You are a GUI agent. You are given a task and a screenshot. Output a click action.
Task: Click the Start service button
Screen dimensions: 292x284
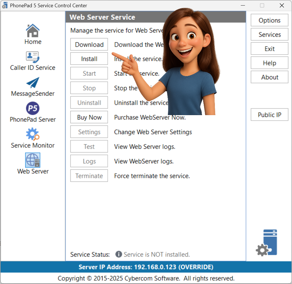tap(89, 73)
